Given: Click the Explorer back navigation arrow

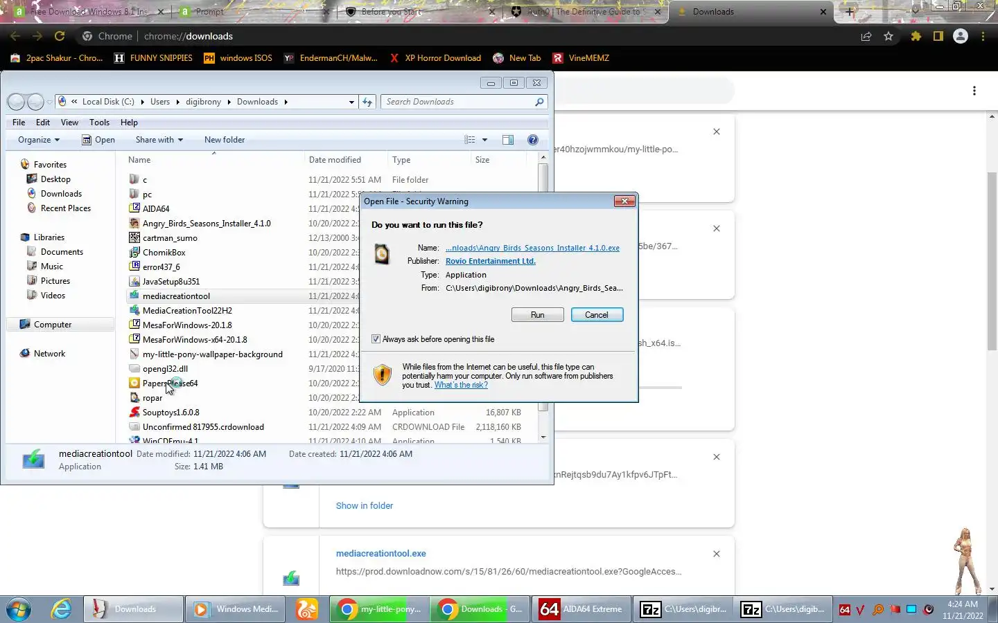Looking at the screenshot, I should click(16, 102).
